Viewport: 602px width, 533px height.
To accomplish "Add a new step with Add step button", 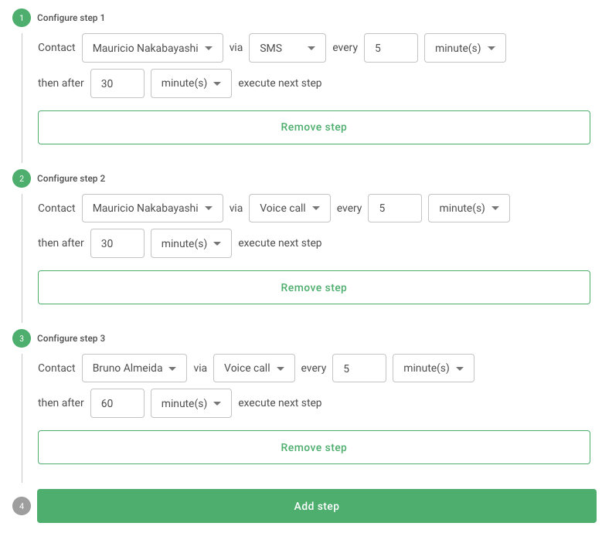I will click(317, 506).
